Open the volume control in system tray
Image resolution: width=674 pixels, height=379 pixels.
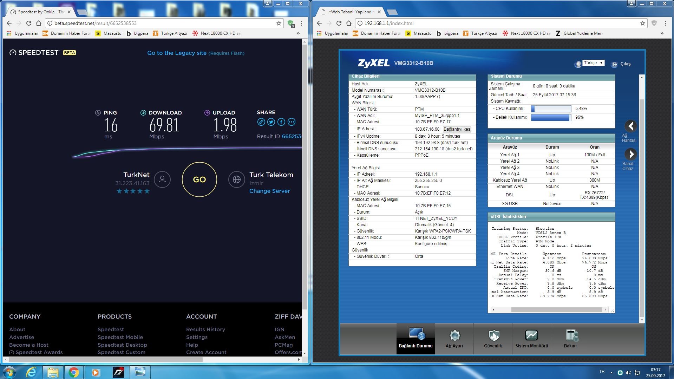628,372
